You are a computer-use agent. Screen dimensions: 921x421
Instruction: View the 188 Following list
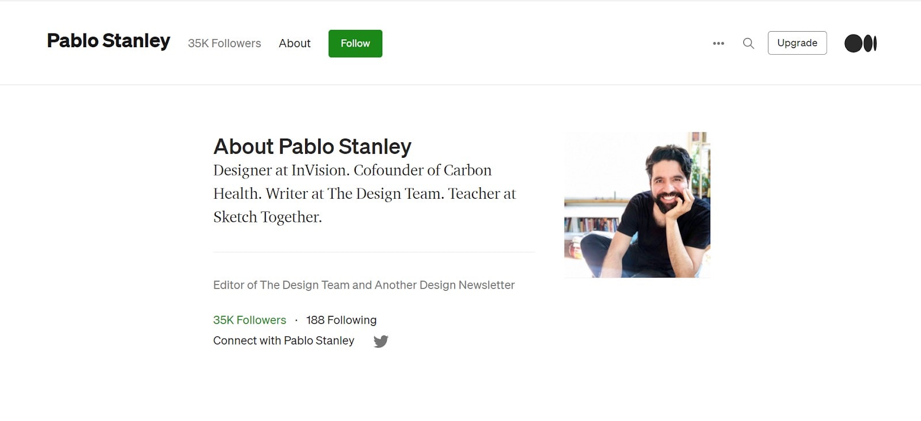(341, 320)
